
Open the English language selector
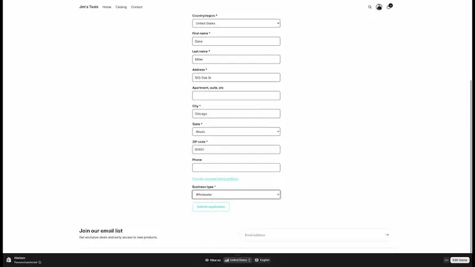pos(262,260)
